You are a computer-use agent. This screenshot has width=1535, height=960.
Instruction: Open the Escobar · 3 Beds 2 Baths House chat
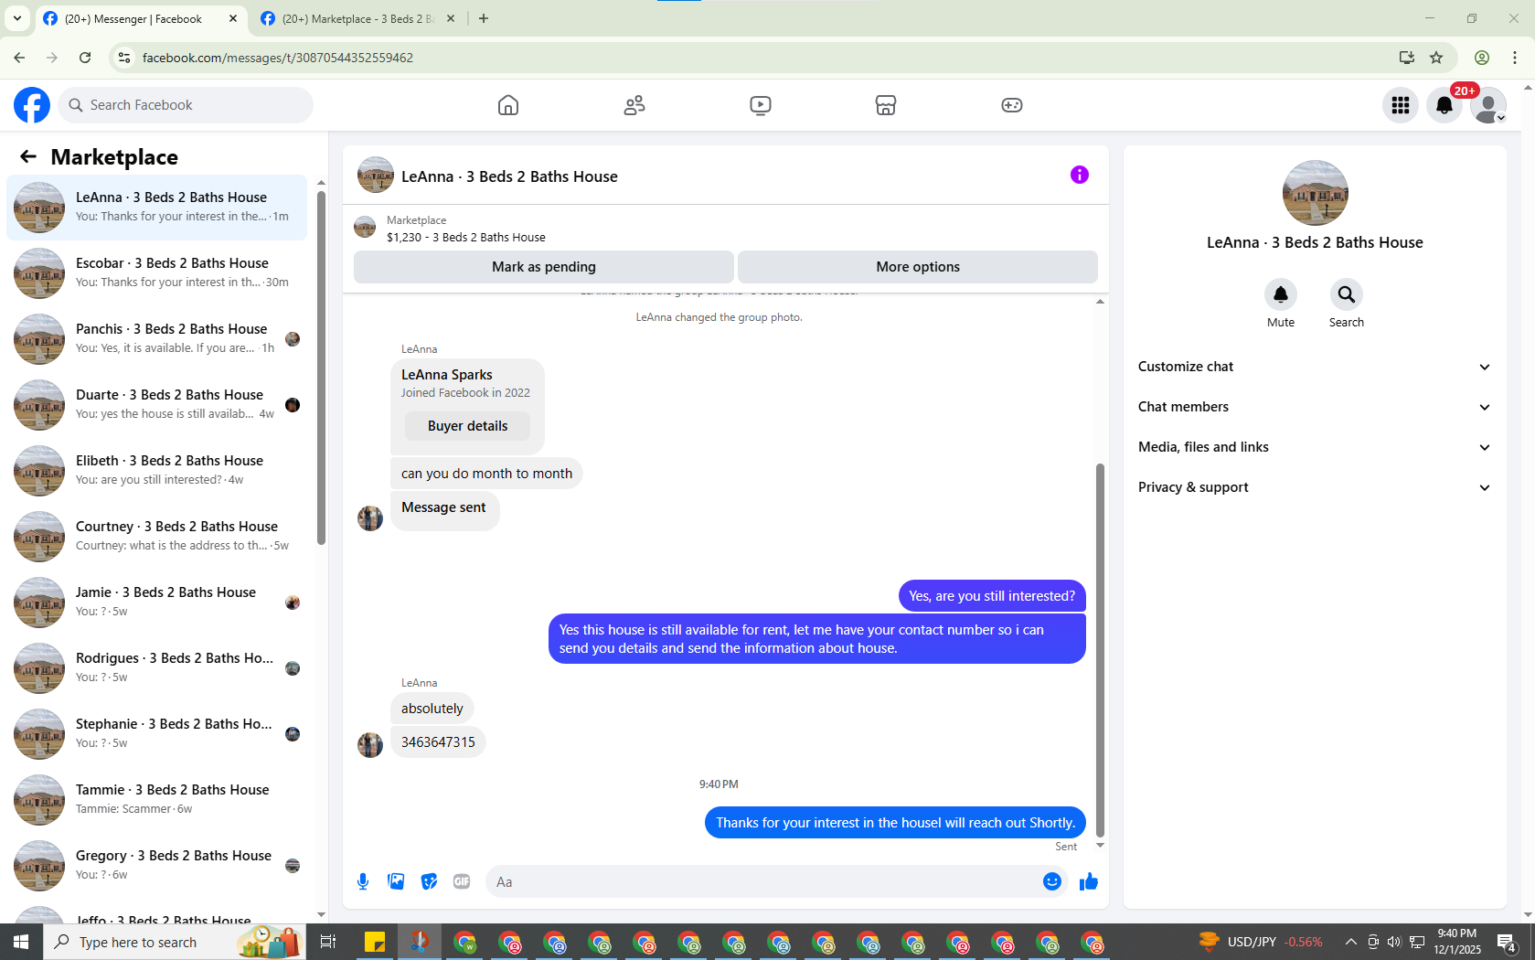157,272
